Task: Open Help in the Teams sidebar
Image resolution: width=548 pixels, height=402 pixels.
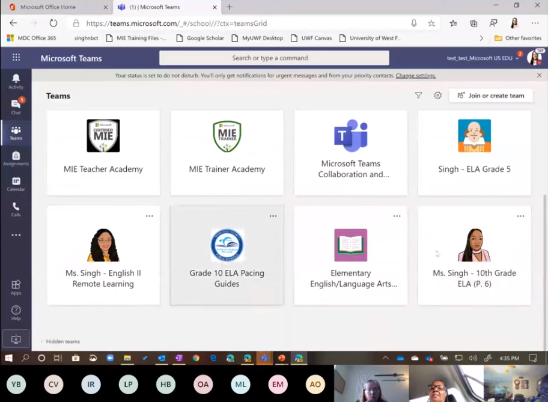Action: coord(16,313)
